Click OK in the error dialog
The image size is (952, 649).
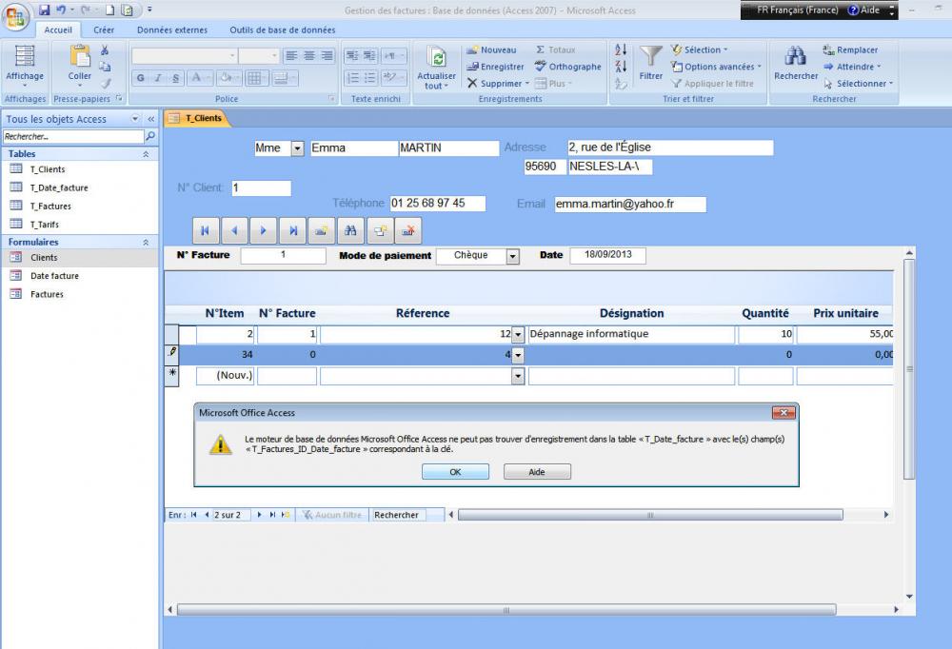click(455, 472)
